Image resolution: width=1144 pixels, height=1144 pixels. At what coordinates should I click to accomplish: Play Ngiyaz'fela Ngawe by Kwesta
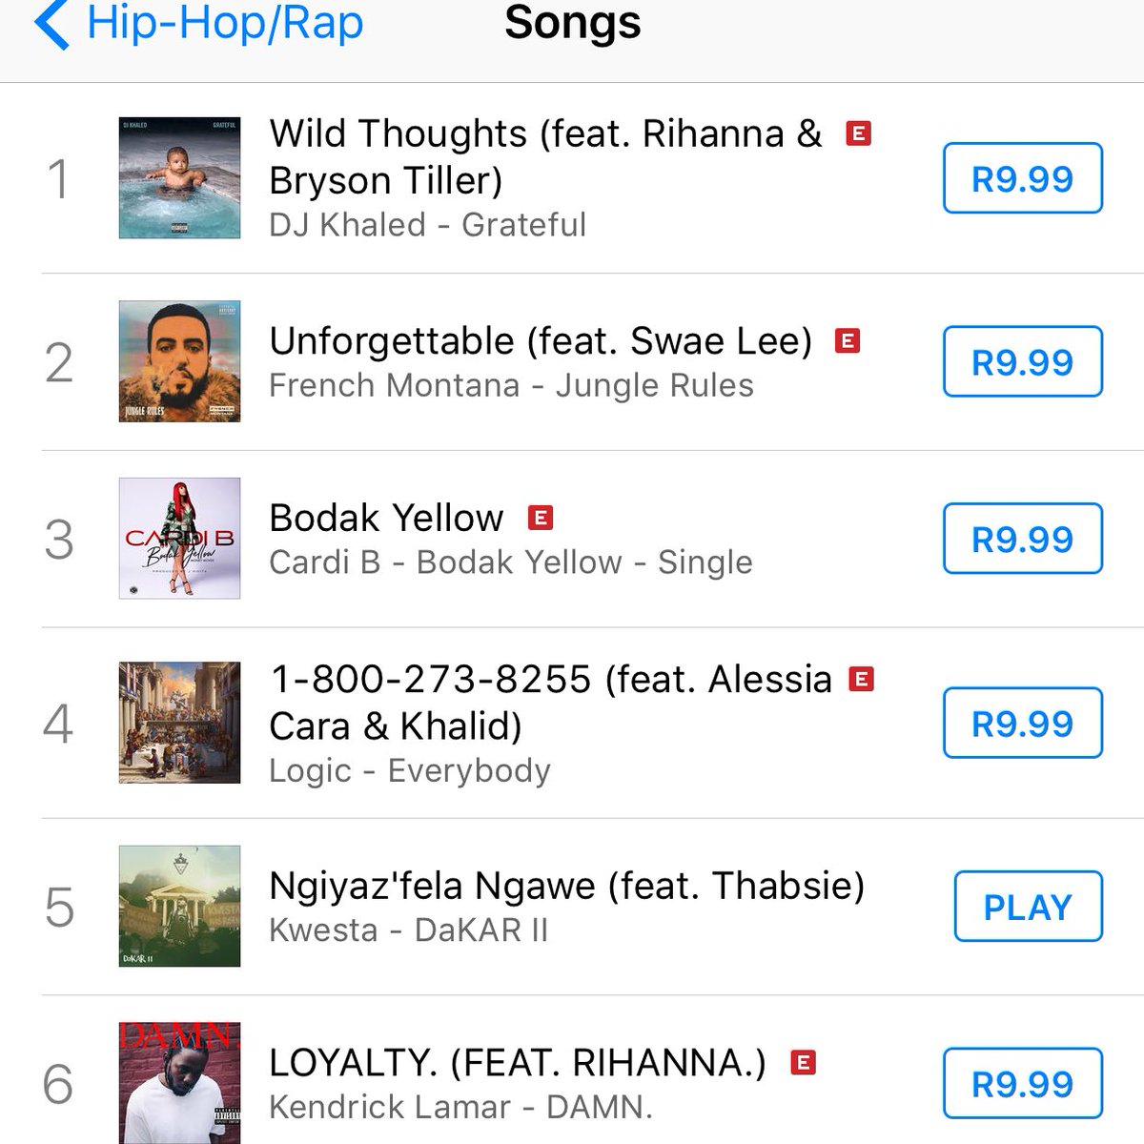pos(1029,906)
